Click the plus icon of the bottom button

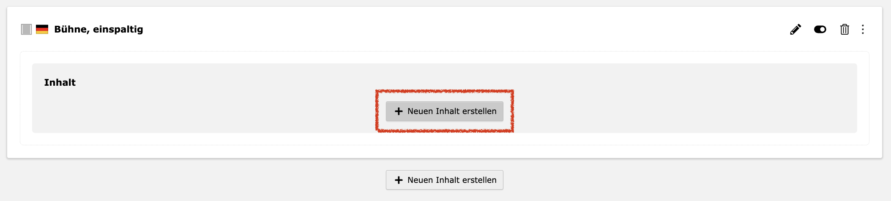tap(399, 180)
